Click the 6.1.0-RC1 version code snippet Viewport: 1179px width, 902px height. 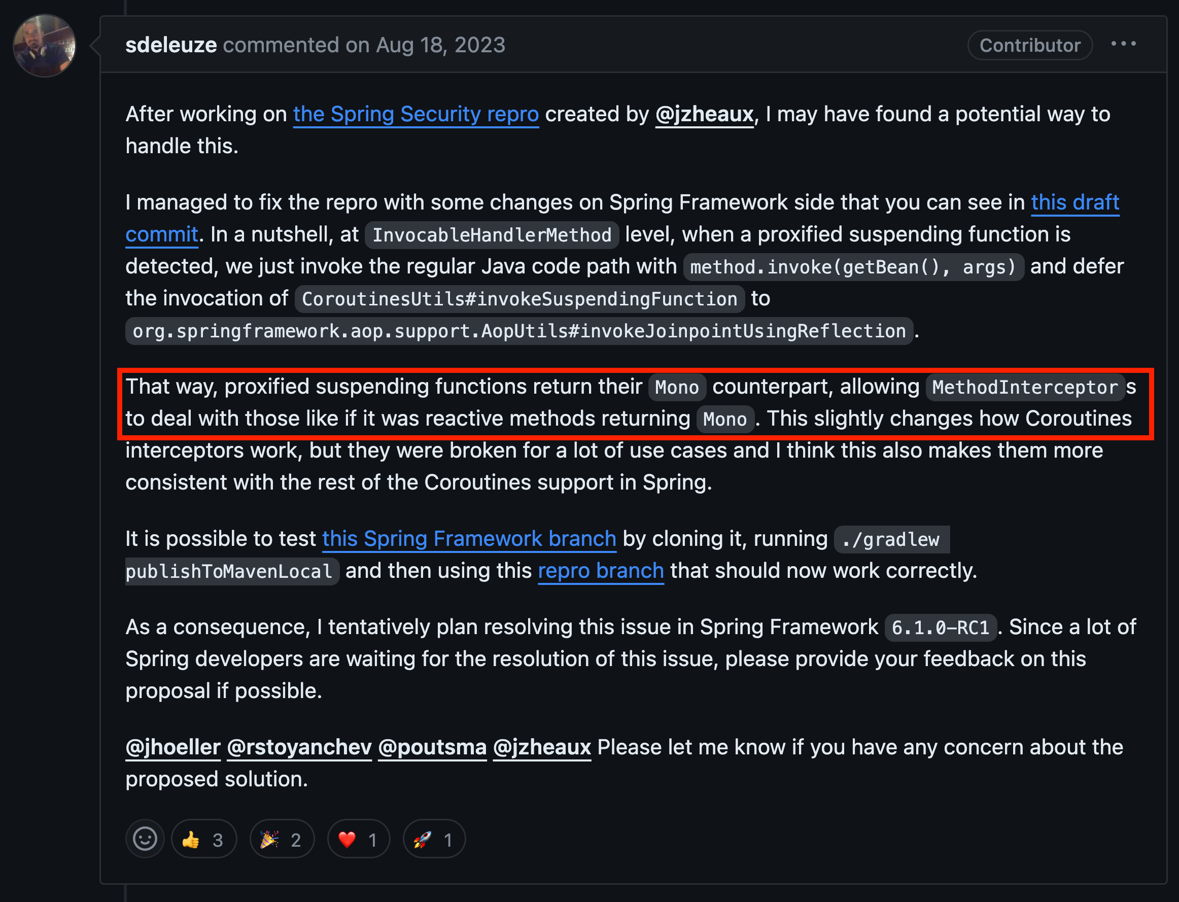pyautogui.click(x=940, y=627)
